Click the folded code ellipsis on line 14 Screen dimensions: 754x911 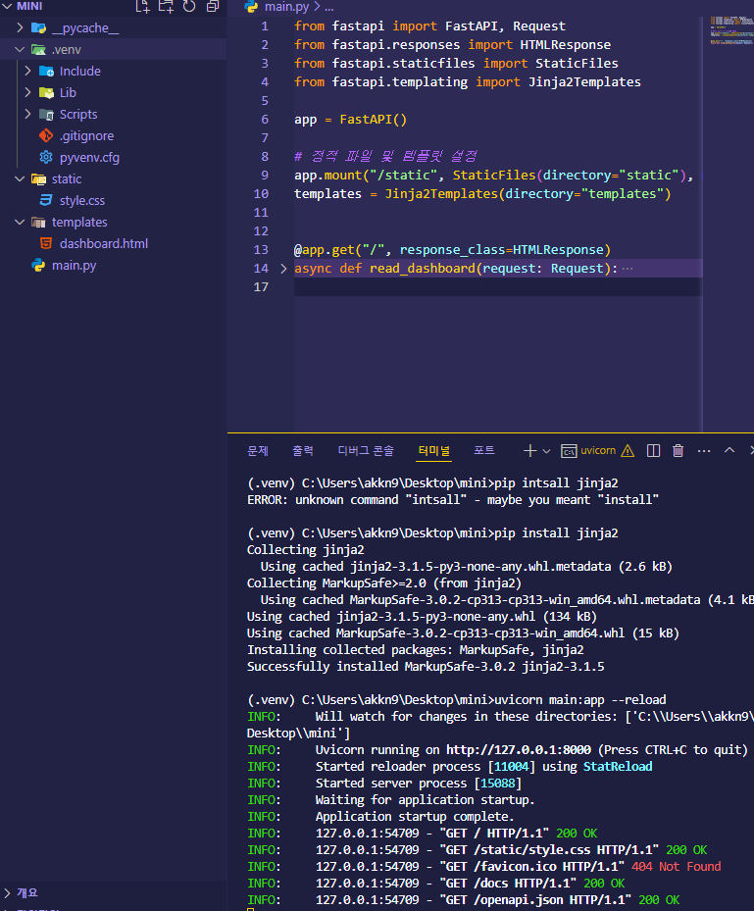coord(628,269)
